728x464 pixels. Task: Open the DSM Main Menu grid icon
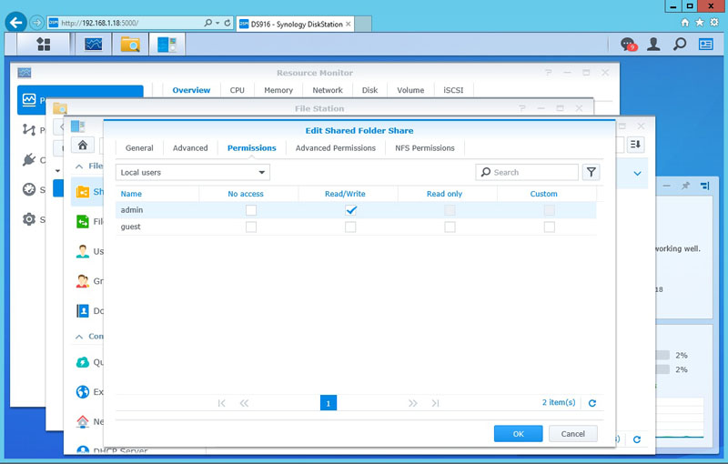pos(43,44)
